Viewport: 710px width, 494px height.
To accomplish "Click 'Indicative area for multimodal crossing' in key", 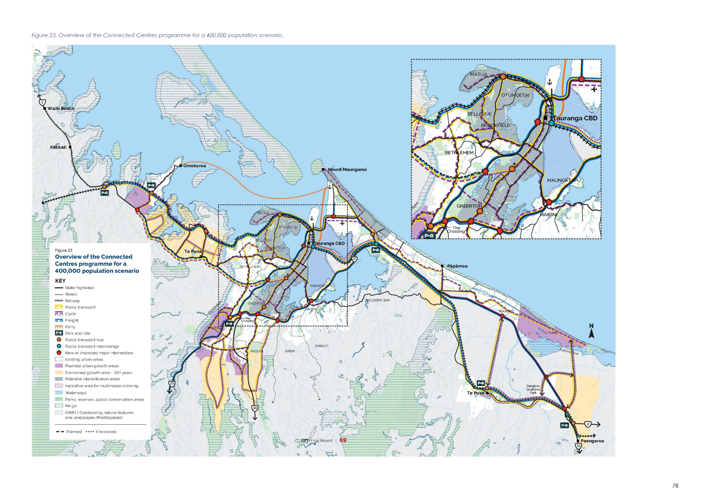I will [x=102, y=386].
